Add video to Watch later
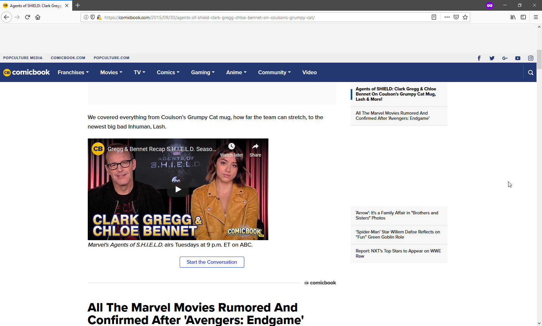Screen dimensions: 542x326 [x=232, y=150]
